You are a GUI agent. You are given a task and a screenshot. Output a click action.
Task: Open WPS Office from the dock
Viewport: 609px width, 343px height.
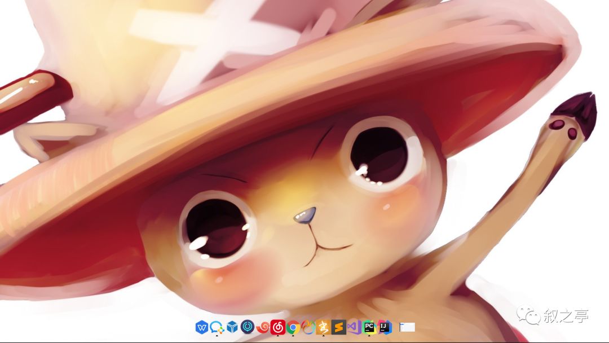(201, 327)
